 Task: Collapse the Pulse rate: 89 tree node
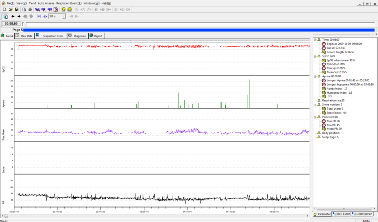(x=315, y=117)
